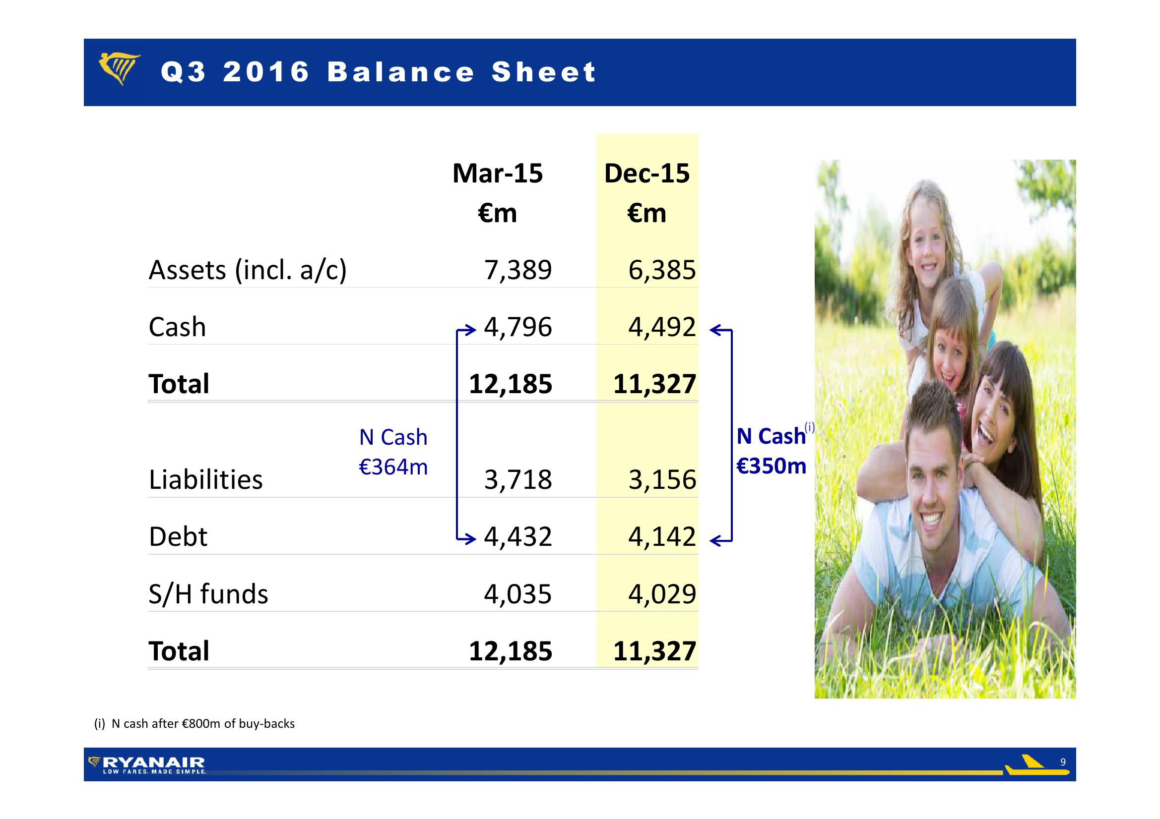The width and height of the screenshot is (1160, 819).
Task: Click the liabilities value 3,718
Action: coord(518,480)
